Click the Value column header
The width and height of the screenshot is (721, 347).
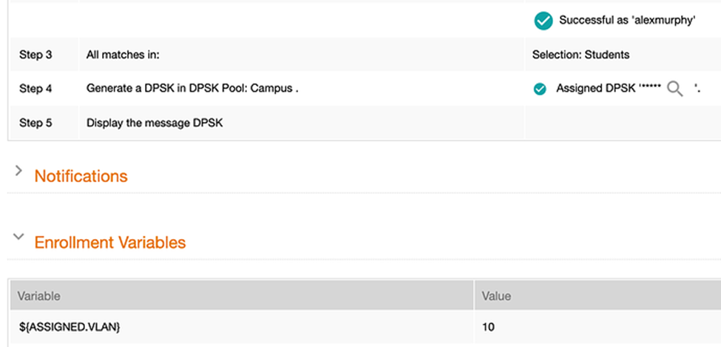496,296
